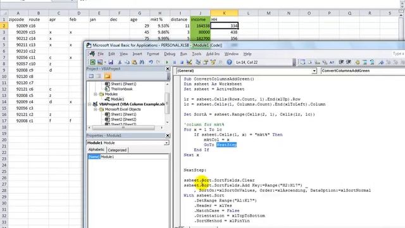Image resolution: width=405 pixels, height=228 pixels.
Task: Open the Insert menu
Action: 137,54
